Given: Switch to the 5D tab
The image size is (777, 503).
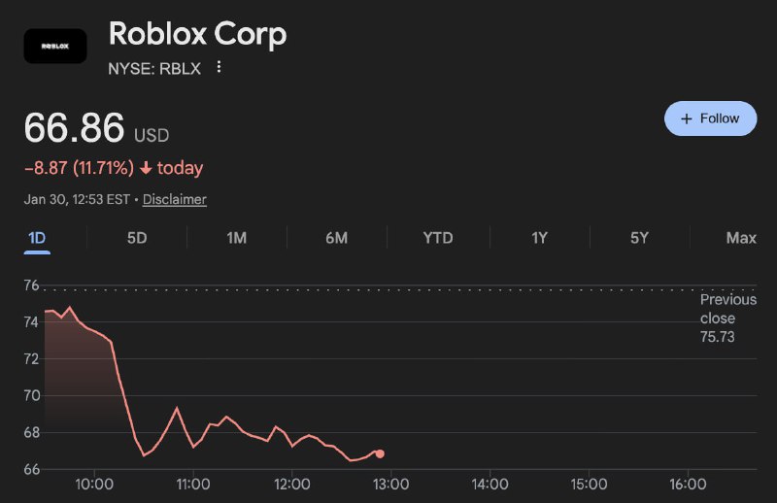Looking at the screenshot, I should 137,238.
